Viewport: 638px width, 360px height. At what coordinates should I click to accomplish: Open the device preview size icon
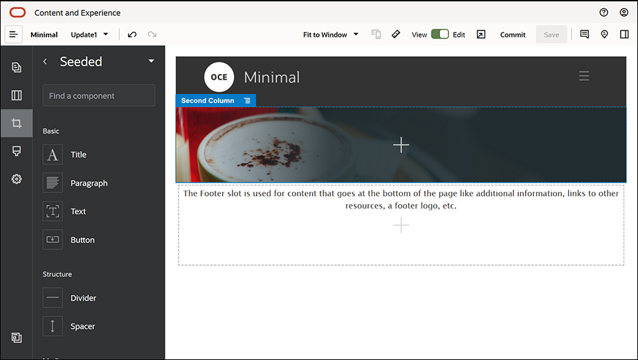376,35
